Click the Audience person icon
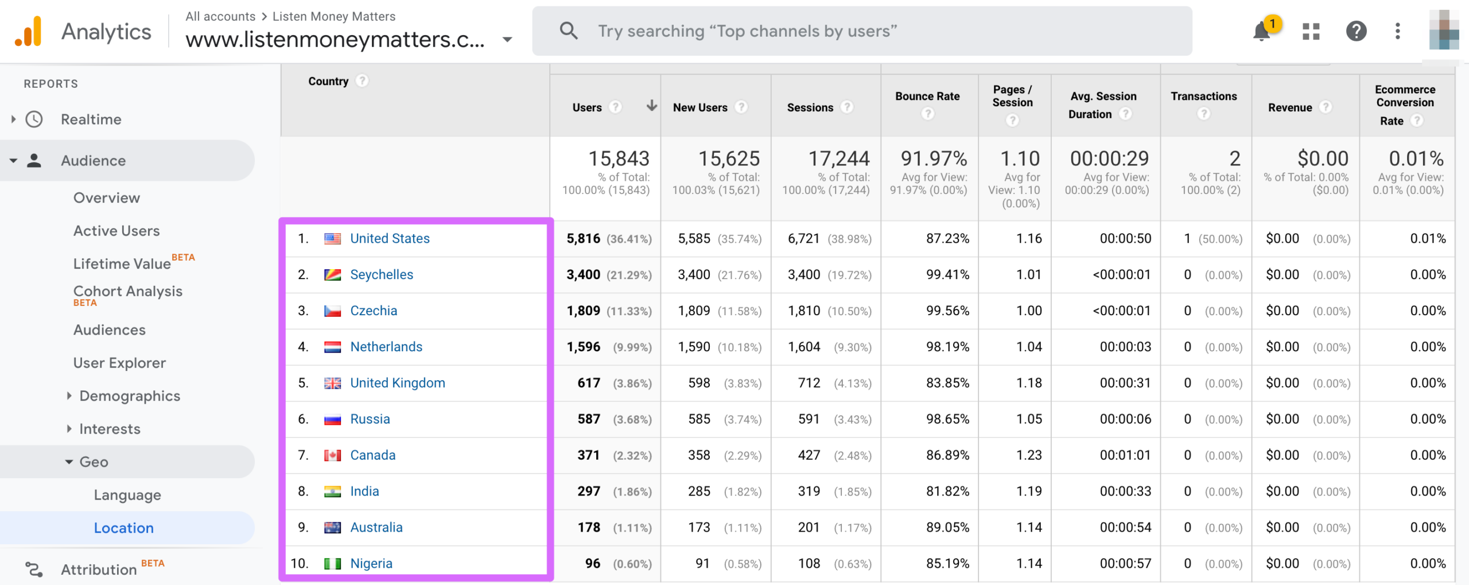The height and width of the screenshot is (585, 1469). pos(34,161)
